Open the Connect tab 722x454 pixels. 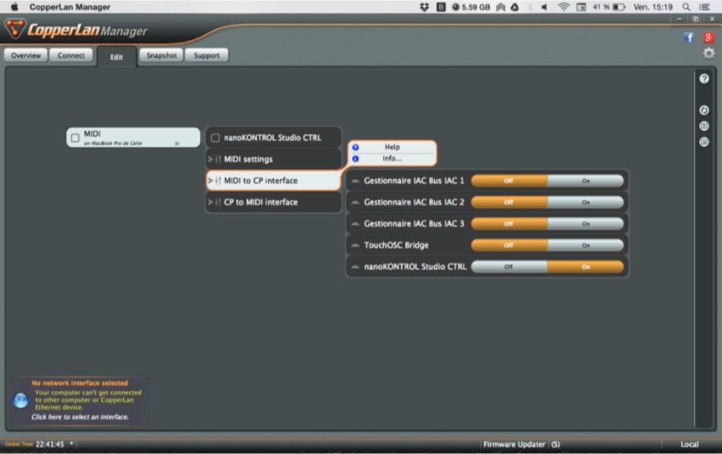click(x=71, y=56)
